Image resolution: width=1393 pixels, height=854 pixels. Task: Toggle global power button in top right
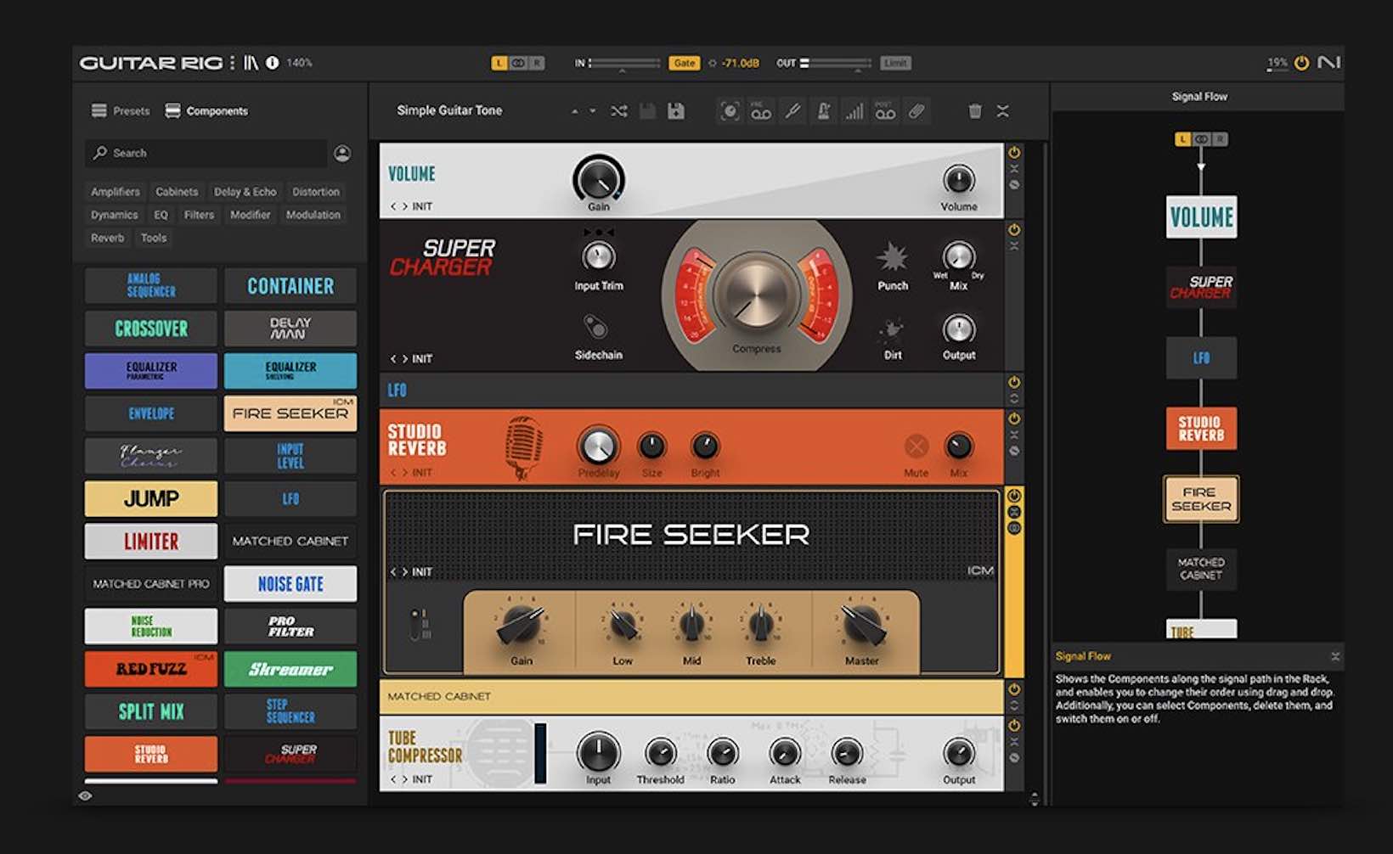(x=1301, y=63)
